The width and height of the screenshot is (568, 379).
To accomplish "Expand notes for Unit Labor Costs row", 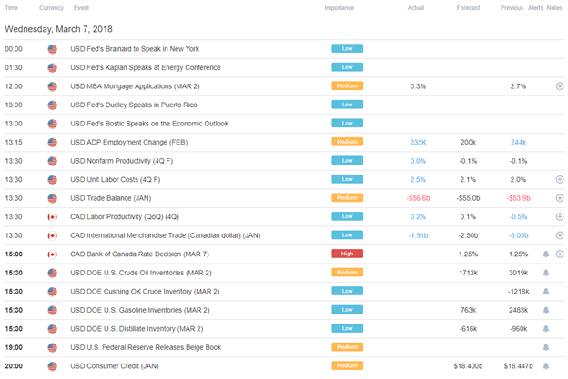I will [x=559, y=180].
